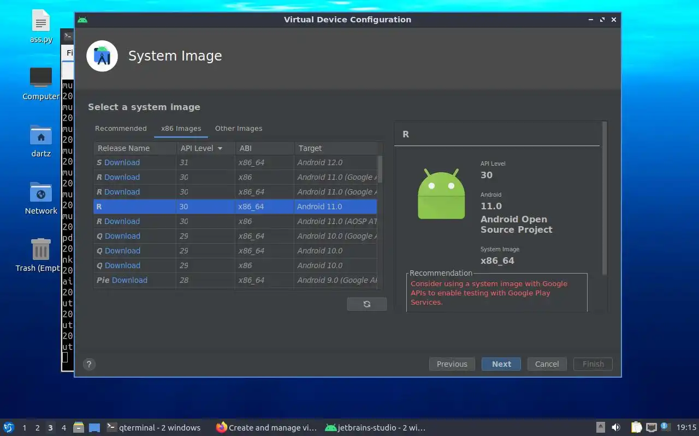
Task: Switch to workspace 4 in the taskbar
Action: [63, 428]
